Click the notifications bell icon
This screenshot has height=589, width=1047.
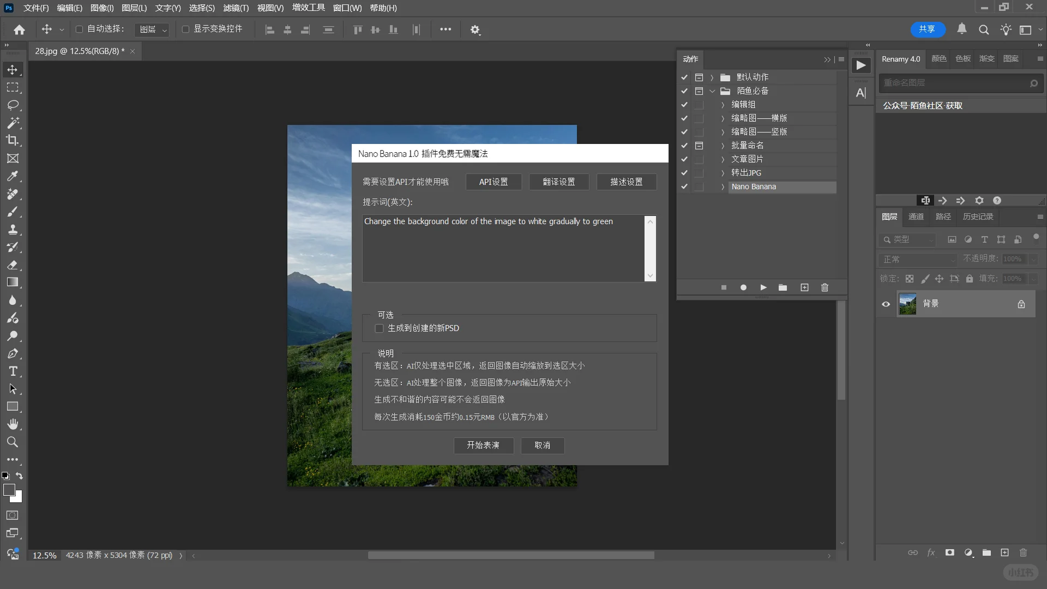coord(962,29)
